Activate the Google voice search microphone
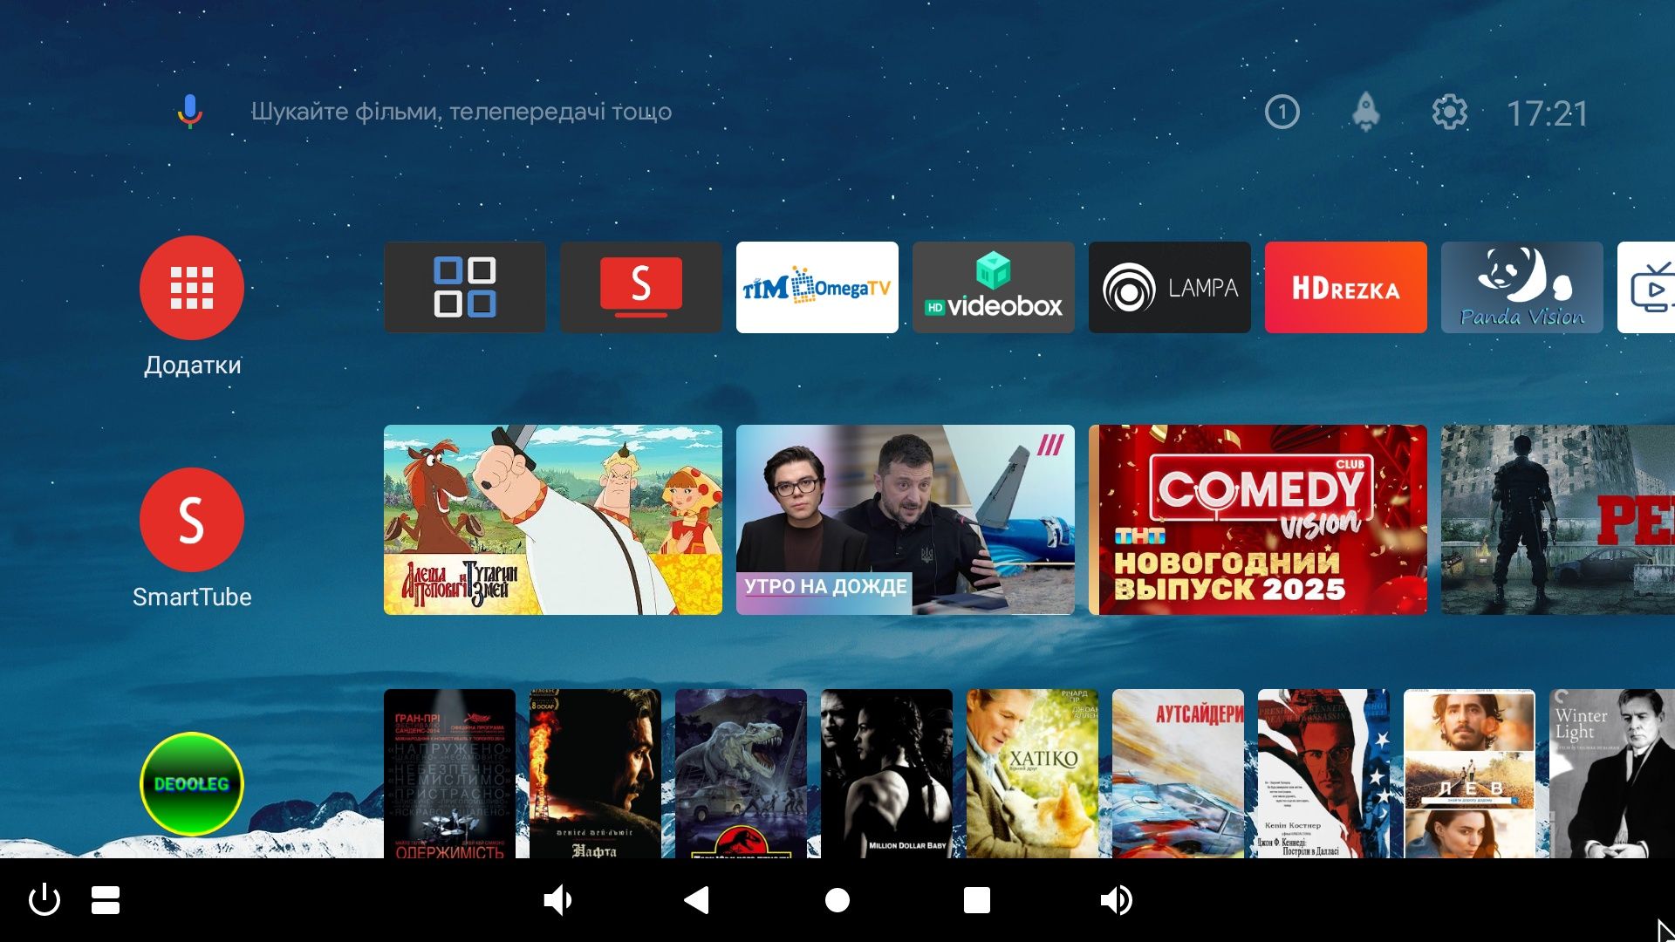1675x942 pixels. (x=190, y=112)
